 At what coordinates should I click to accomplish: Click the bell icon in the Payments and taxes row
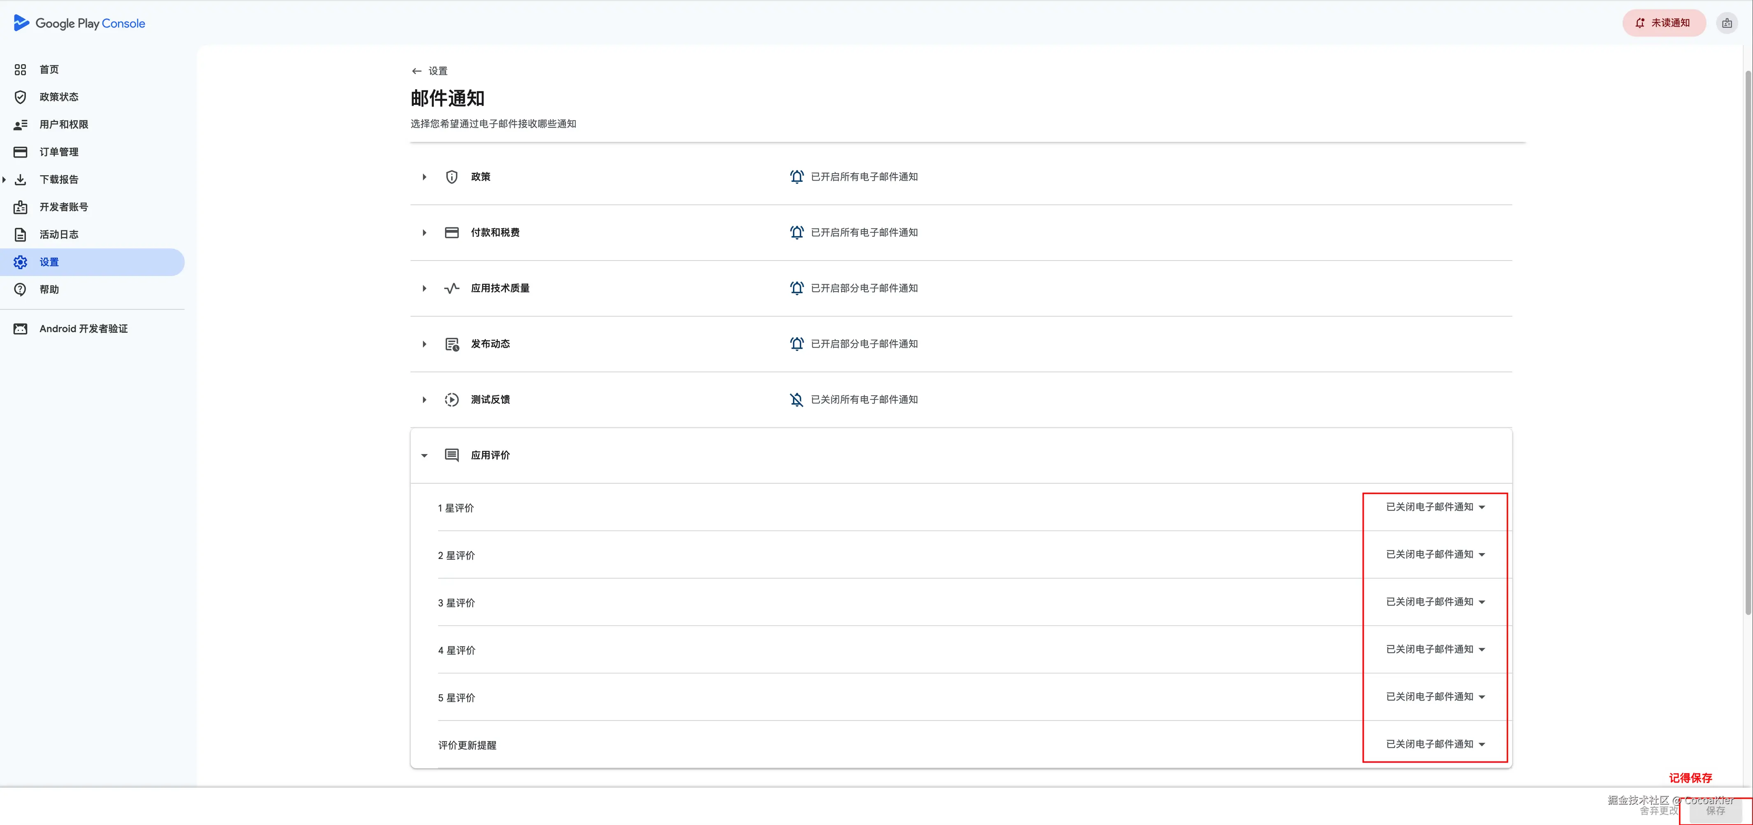pos(796,233)
